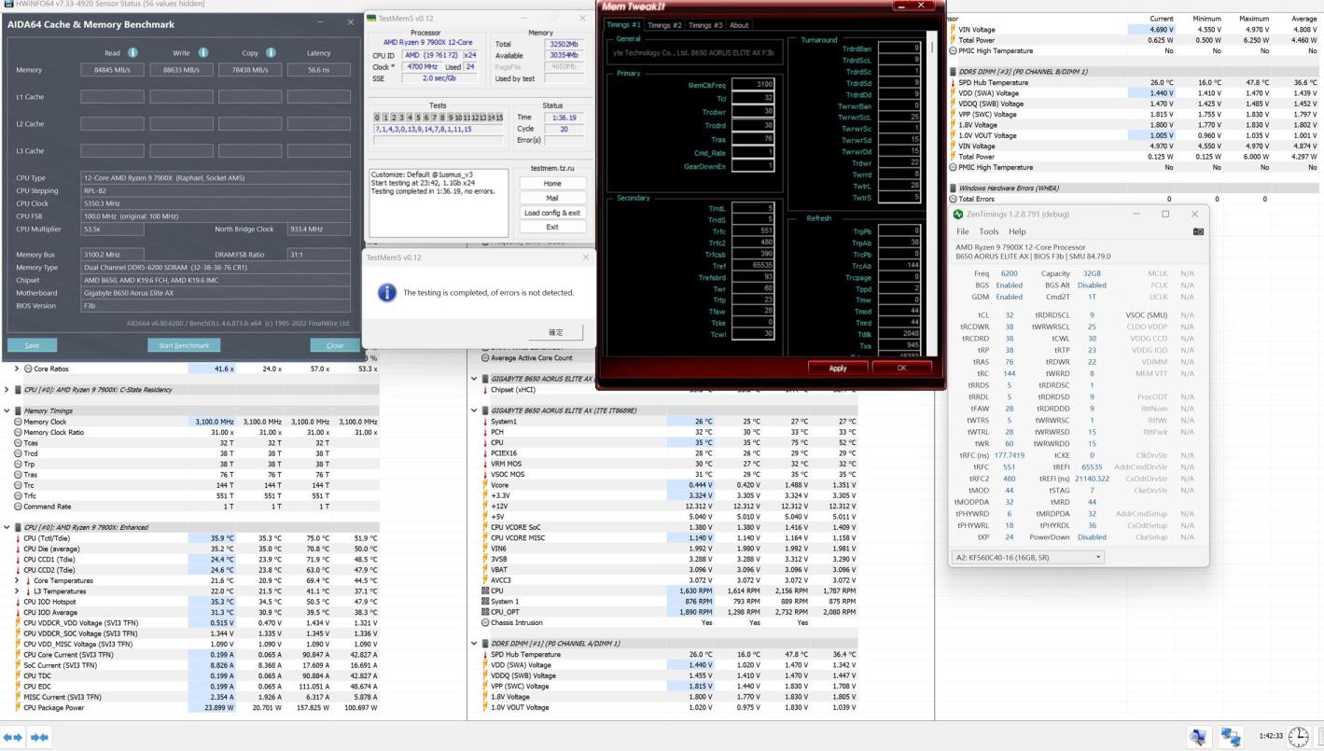Click the voltage icon beside Vcore

point(485,485)
